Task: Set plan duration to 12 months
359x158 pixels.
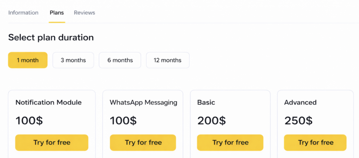Action: [168, 60]
